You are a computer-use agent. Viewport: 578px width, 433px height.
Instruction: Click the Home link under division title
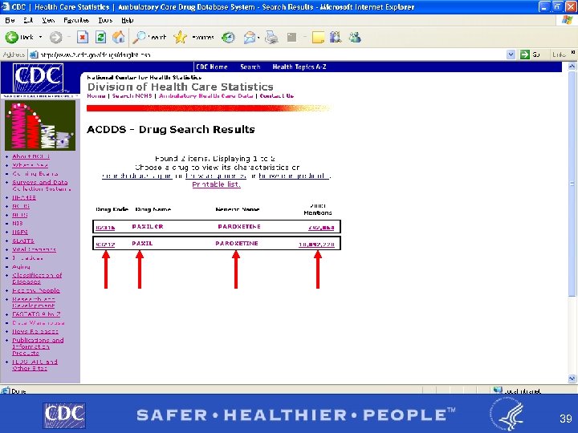[96, 95]
